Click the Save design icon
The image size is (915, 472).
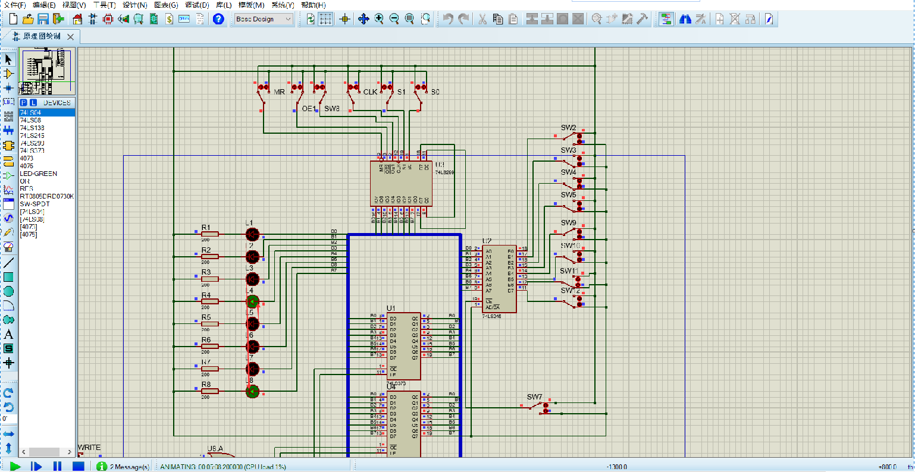click(x=43, y=19)
